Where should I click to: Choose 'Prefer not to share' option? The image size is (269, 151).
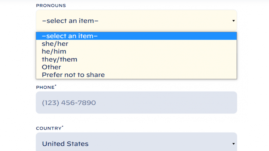coord(73,75)
